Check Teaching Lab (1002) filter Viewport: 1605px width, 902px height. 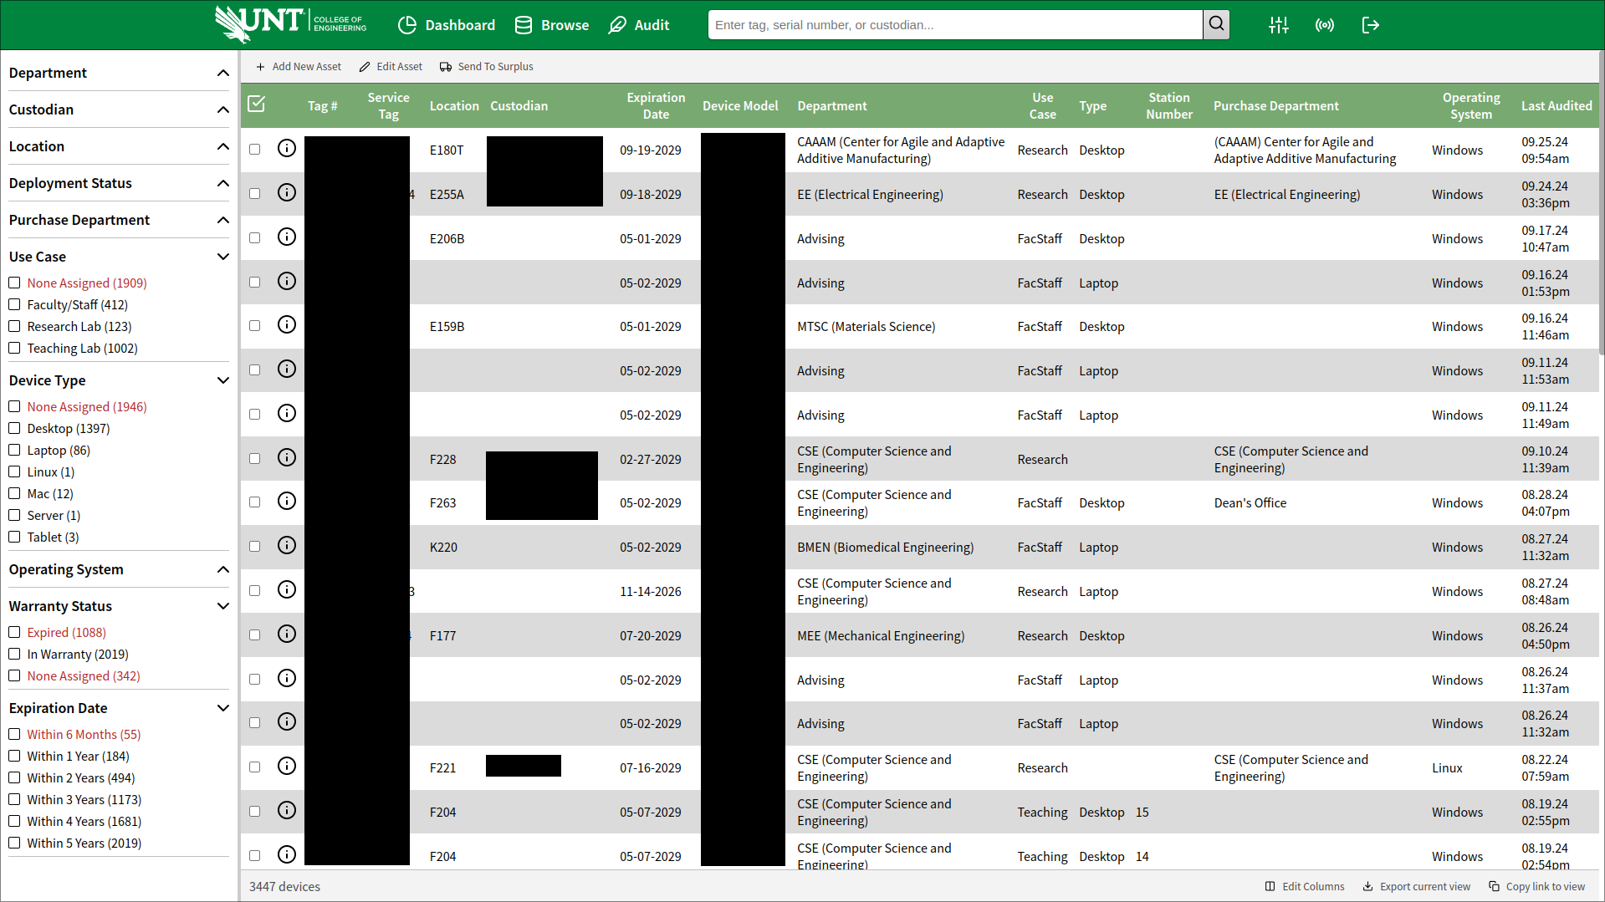14,348
